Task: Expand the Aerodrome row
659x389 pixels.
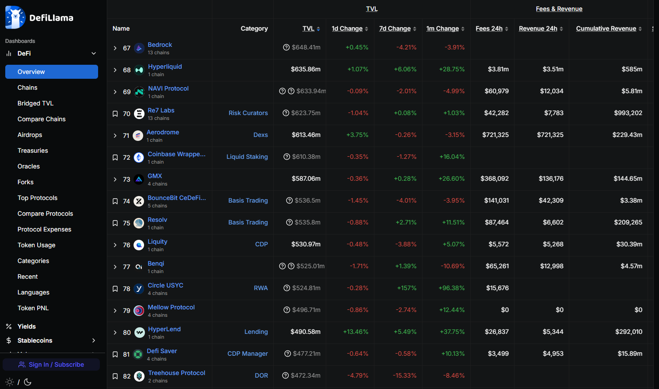Action: [115, 136]
